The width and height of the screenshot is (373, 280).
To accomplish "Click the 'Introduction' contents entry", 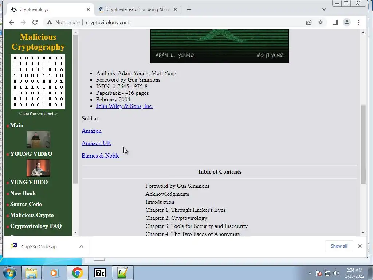I will coord(160,202).
